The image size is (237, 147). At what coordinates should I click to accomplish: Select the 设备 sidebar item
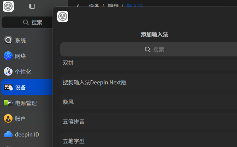pyautogui.click(x=27, y=87)
